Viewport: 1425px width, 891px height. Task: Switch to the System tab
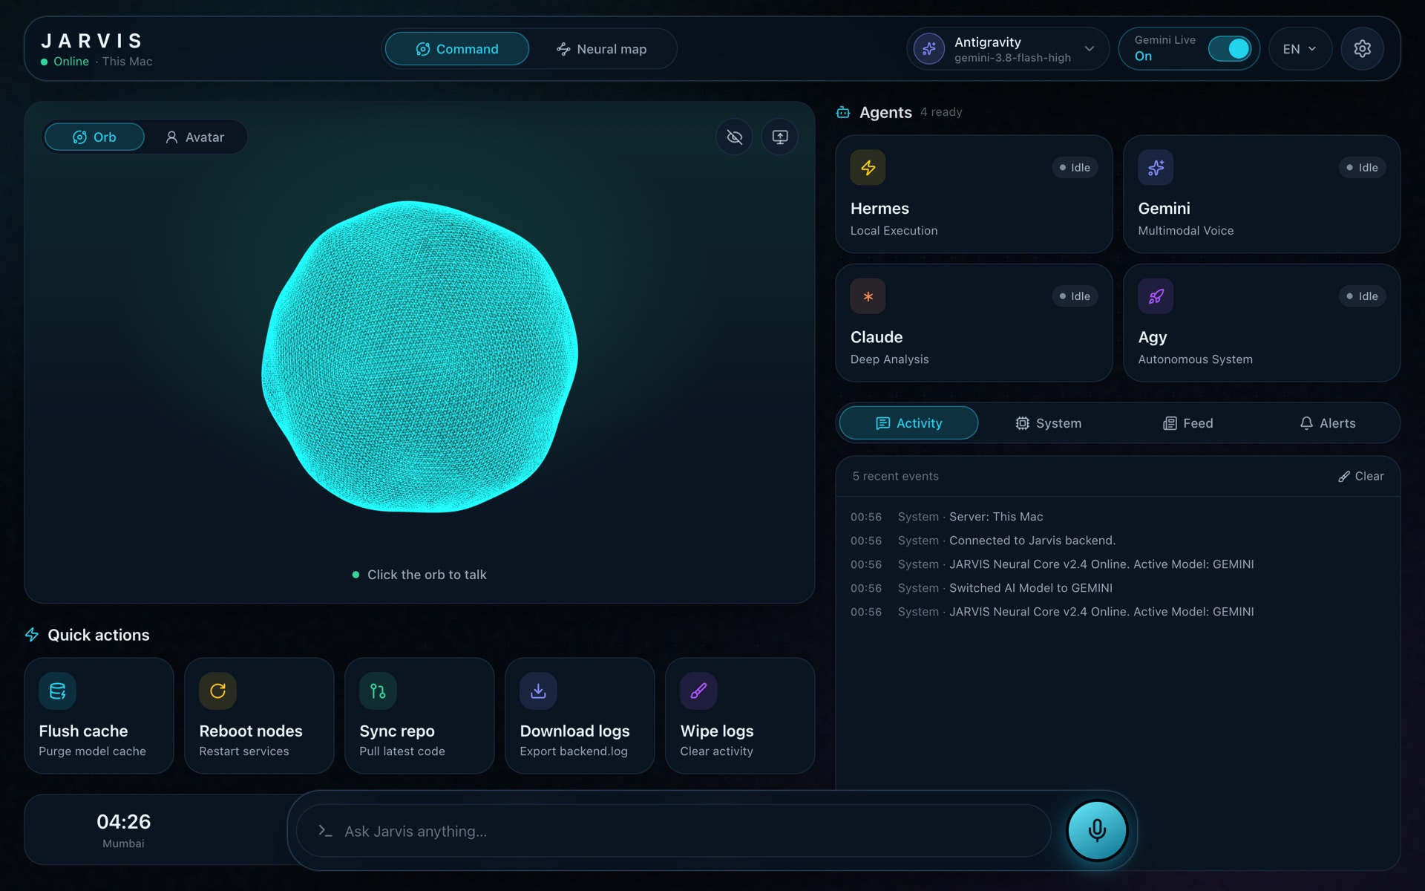coord(1048,423)
